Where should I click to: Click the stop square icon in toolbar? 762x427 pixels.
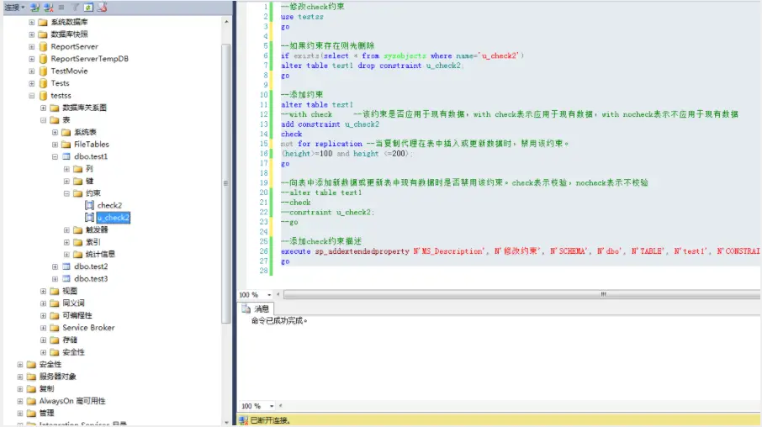[61, 8]
